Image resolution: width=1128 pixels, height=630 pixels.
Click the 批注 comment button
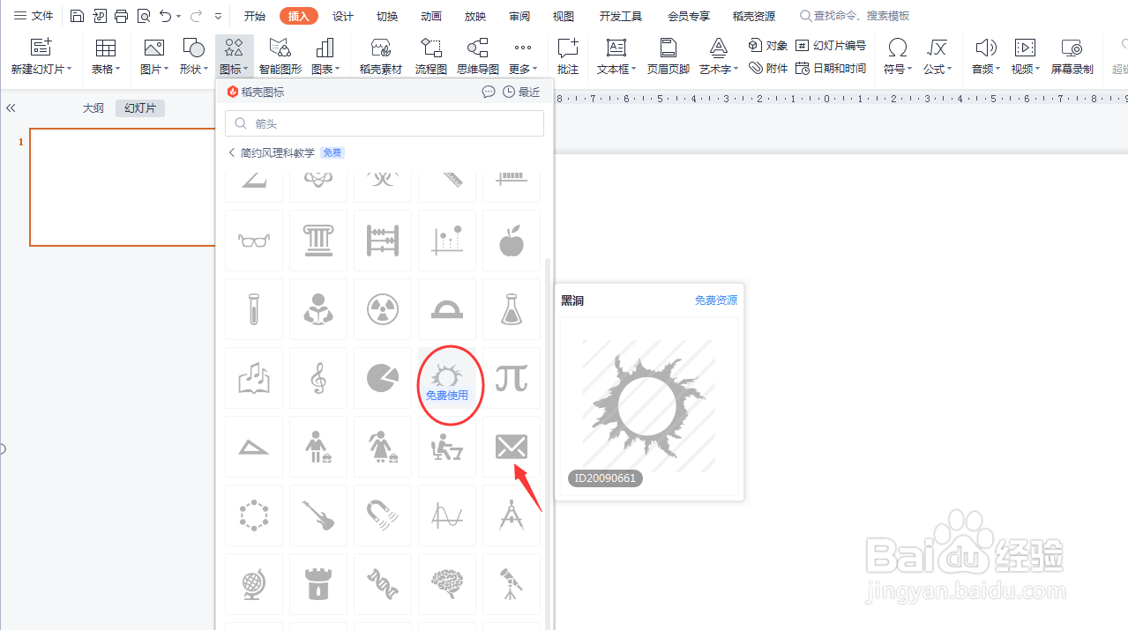(x=568, y=56)
